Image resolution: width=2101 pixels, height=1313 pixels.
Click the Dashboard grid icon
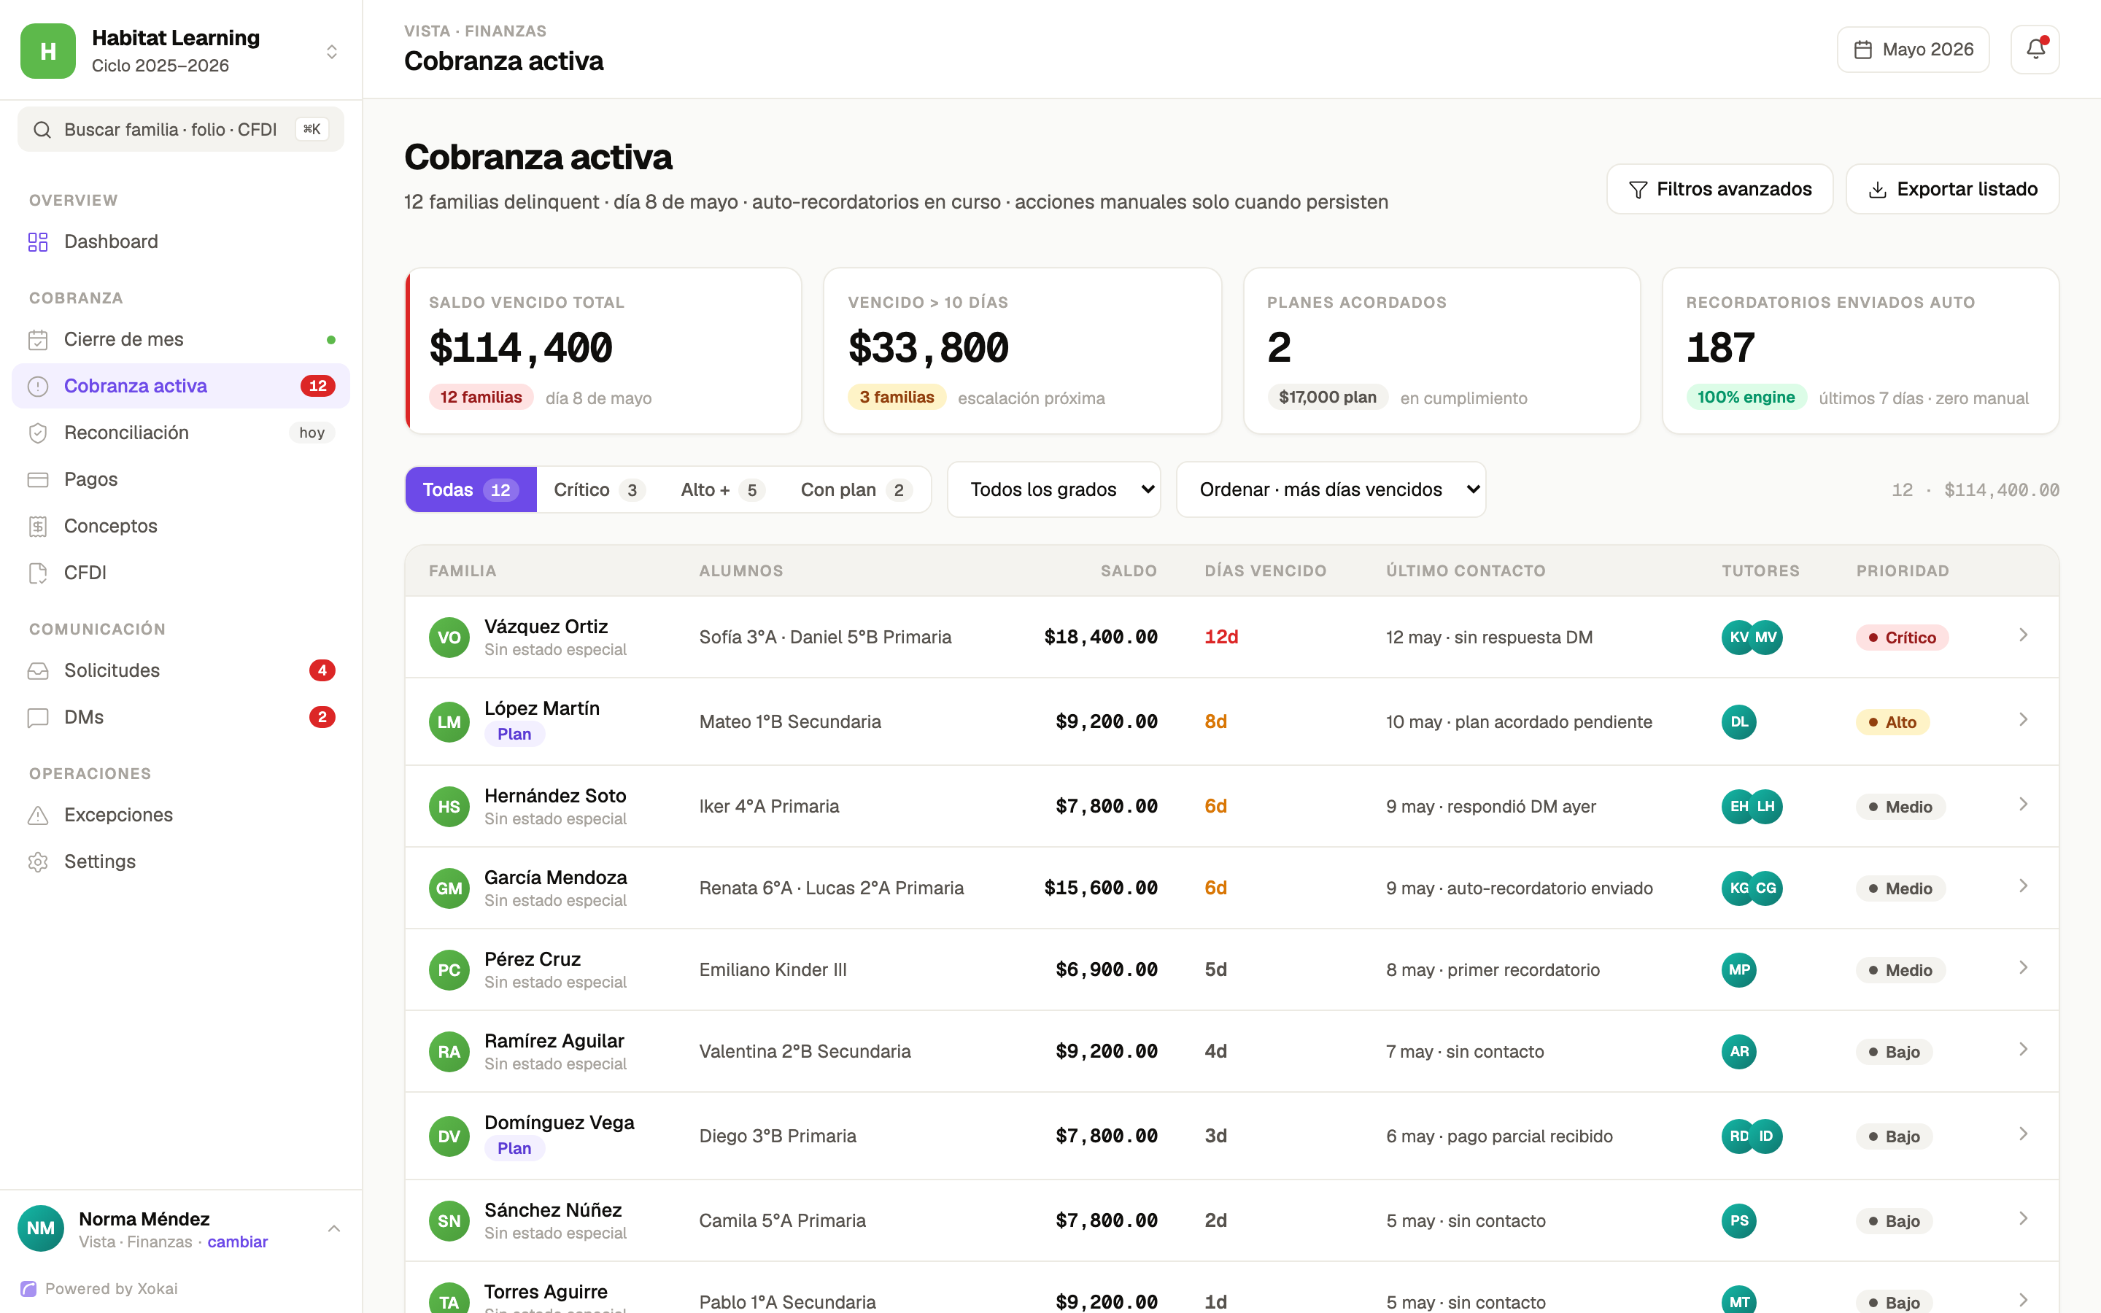coord(38,241)
